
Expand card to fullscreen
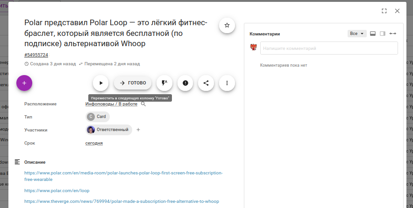pyautogui.click(x=384, y=11)
